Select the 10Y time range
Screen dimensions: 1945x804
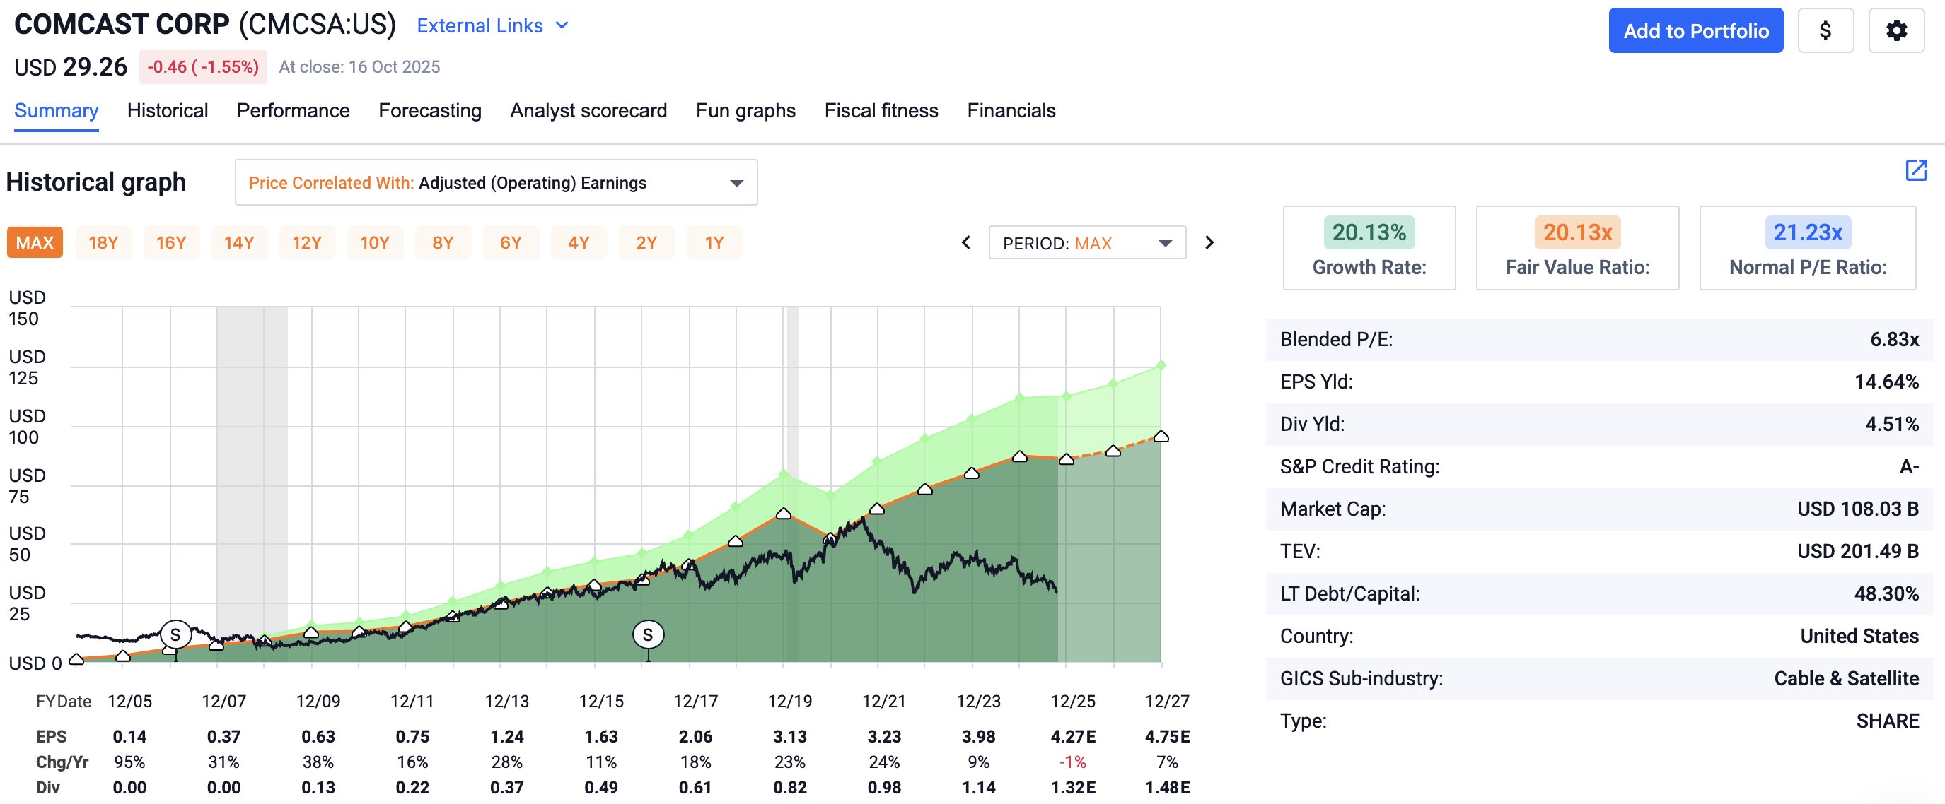click(x=375, y=243)
